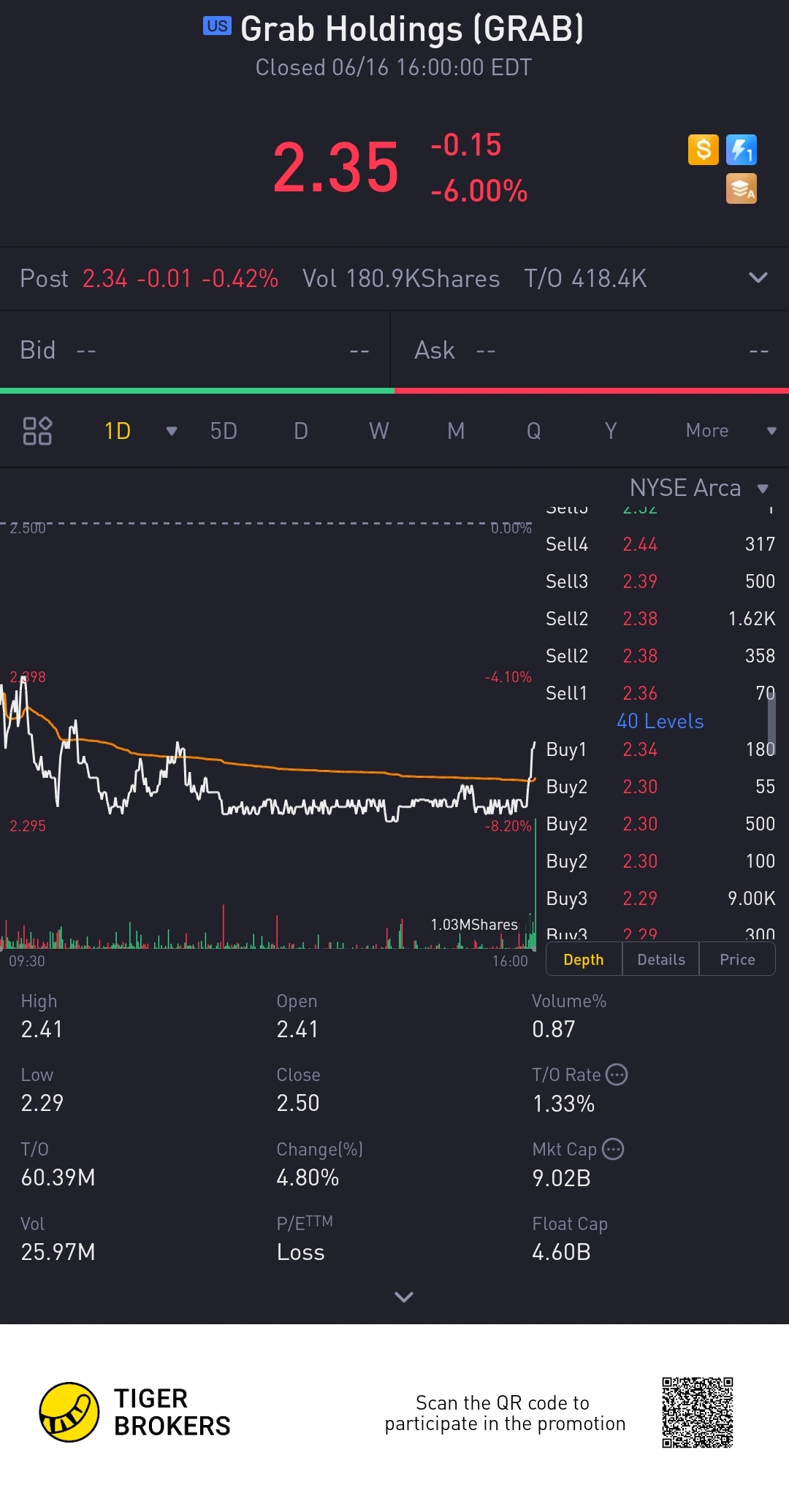789x1501 pixels.
Task: Open the 1D interval dropdown arrow
Action: (x=172, y=431)
